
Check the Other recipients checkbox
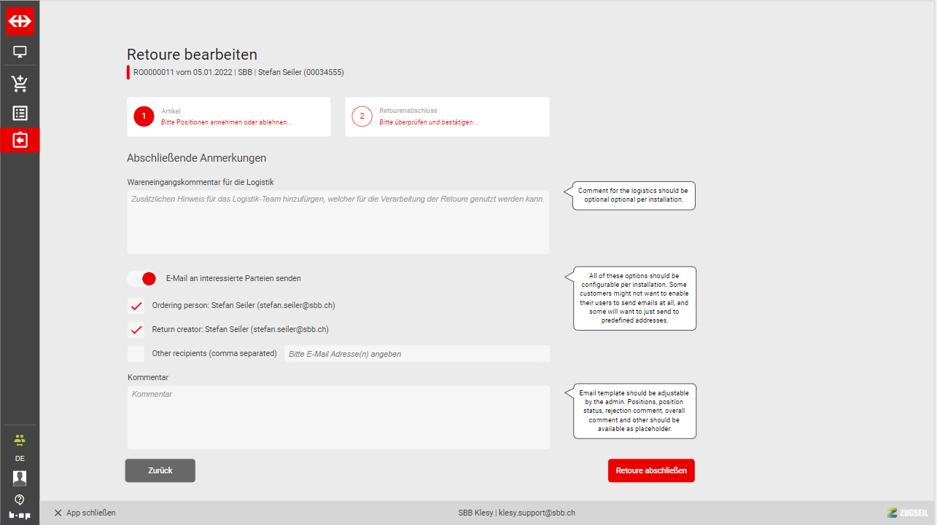tap(136, 354)
